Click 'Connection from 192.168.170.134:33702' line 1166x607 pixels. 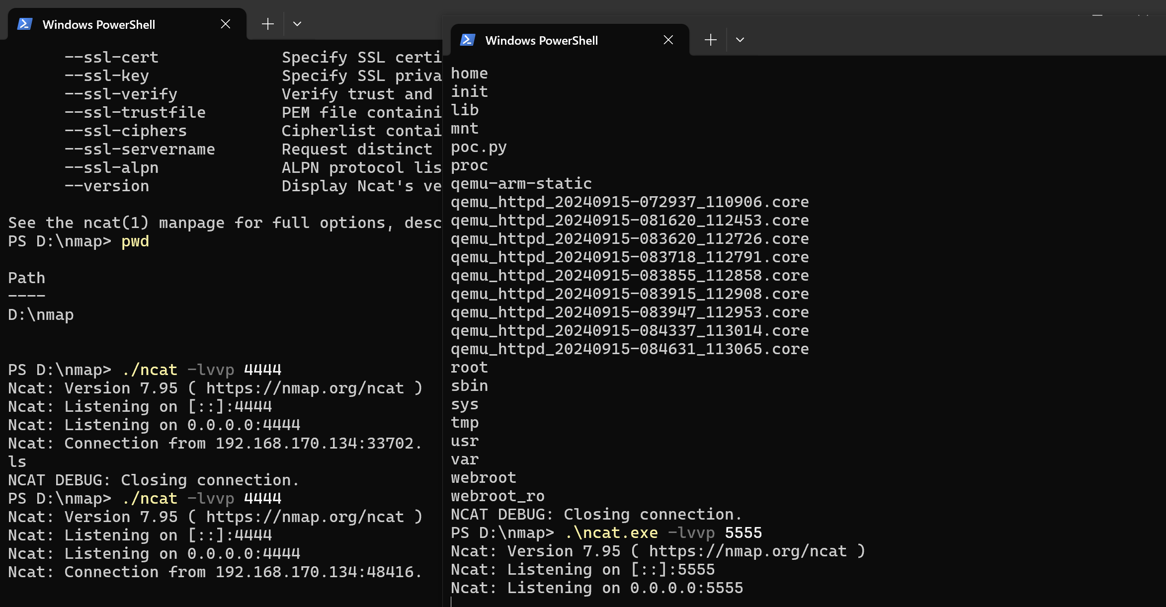coord(215,443)
